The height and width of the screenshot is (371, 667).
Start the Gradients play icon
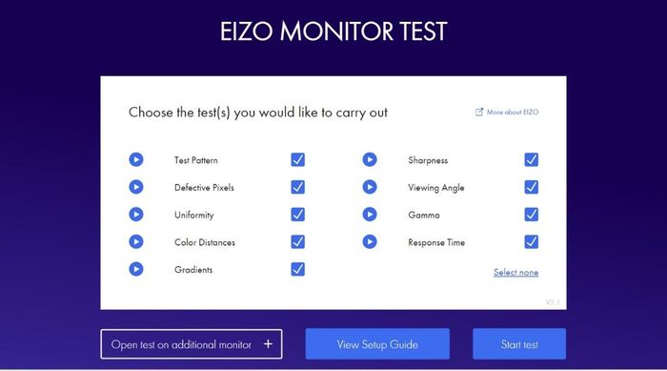click(136, 269)
